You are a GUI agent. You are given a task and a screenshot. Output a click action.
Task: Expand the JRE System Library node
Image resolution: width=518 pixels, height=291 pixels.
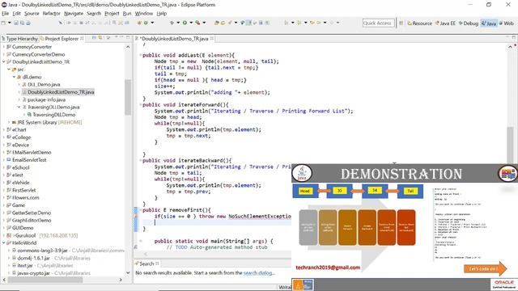pos(9,122)
